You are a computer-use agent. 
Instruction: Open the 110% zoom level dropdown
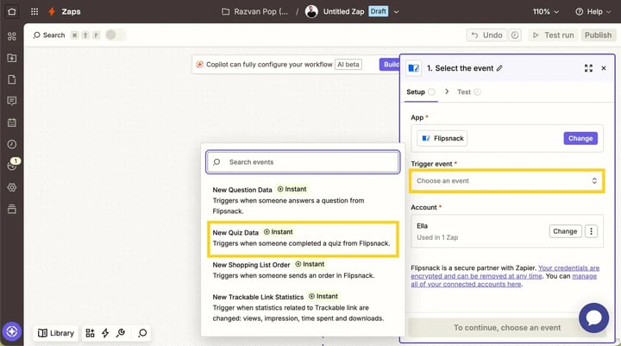coord(545,11)
